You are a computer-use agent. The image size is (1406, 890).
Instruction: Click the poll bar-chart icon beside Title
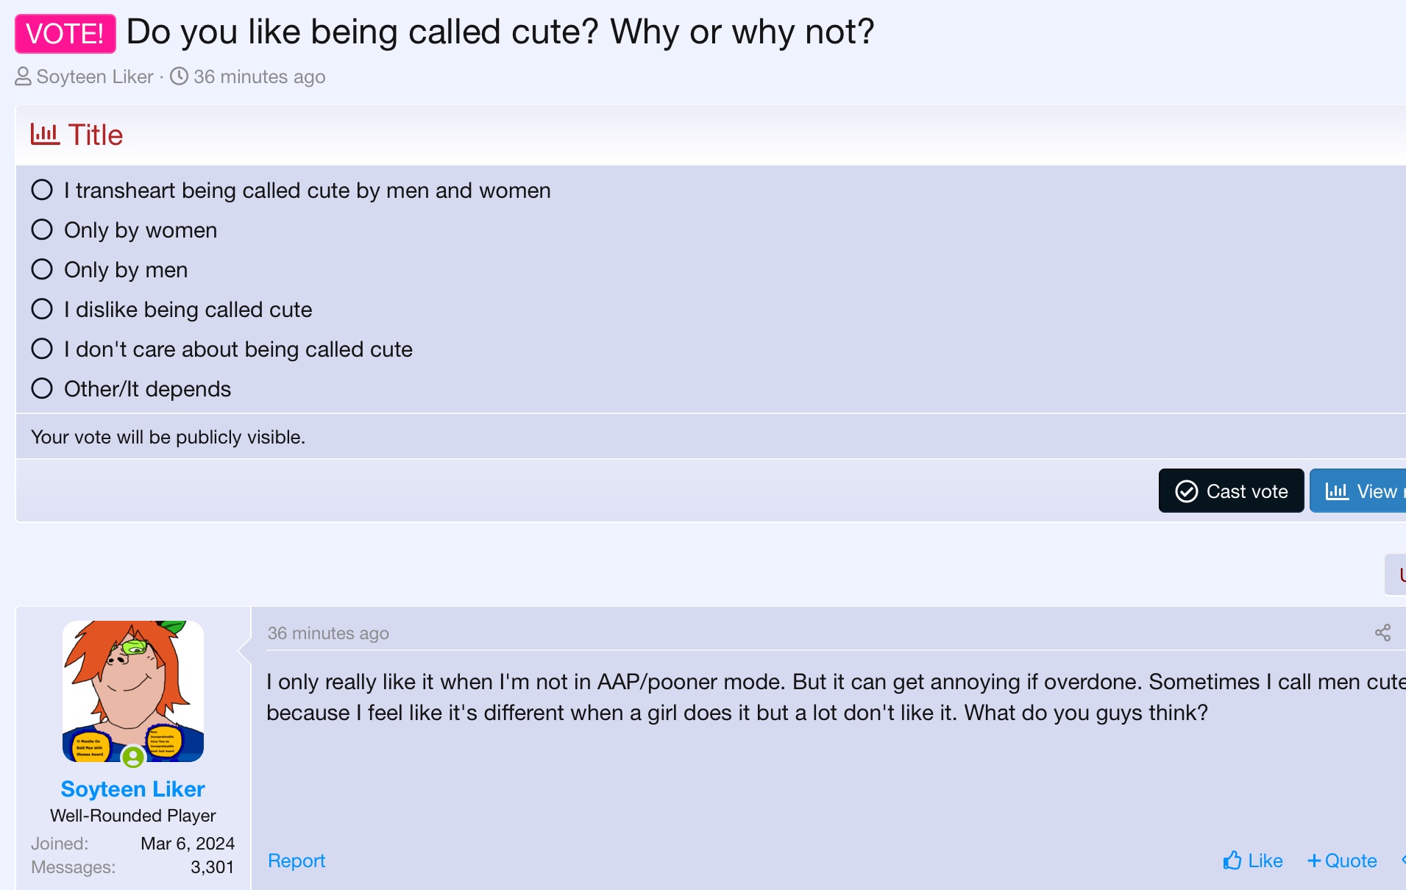coord(45,135)
